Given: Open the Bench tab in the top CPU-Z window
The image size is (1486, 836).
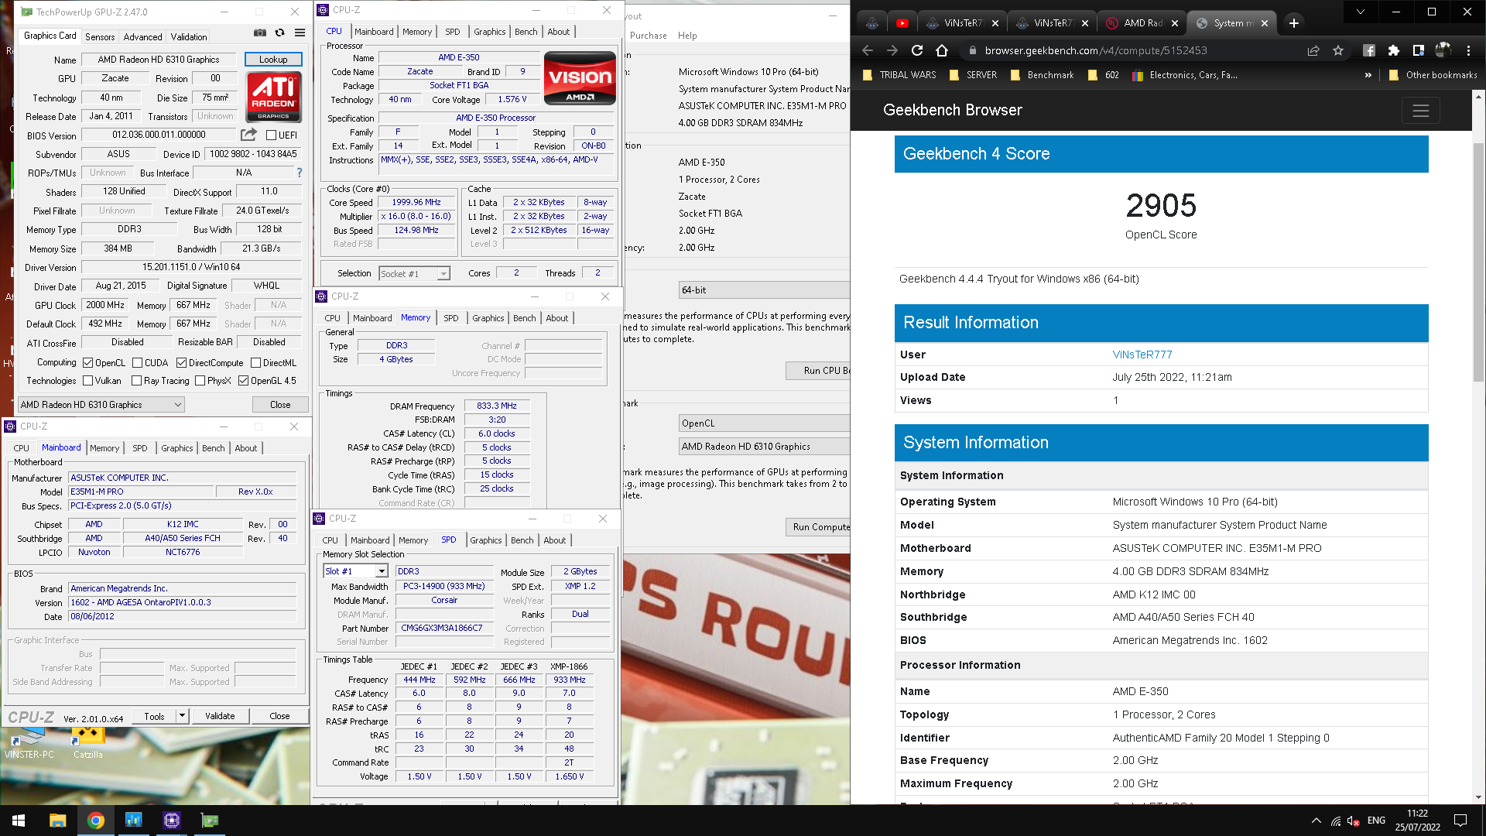Looking at the screenshot, I should 526,32.
